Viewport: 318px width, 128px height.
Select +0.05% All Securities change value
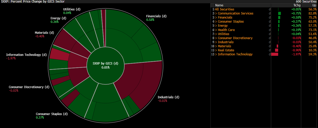(296, 9)
